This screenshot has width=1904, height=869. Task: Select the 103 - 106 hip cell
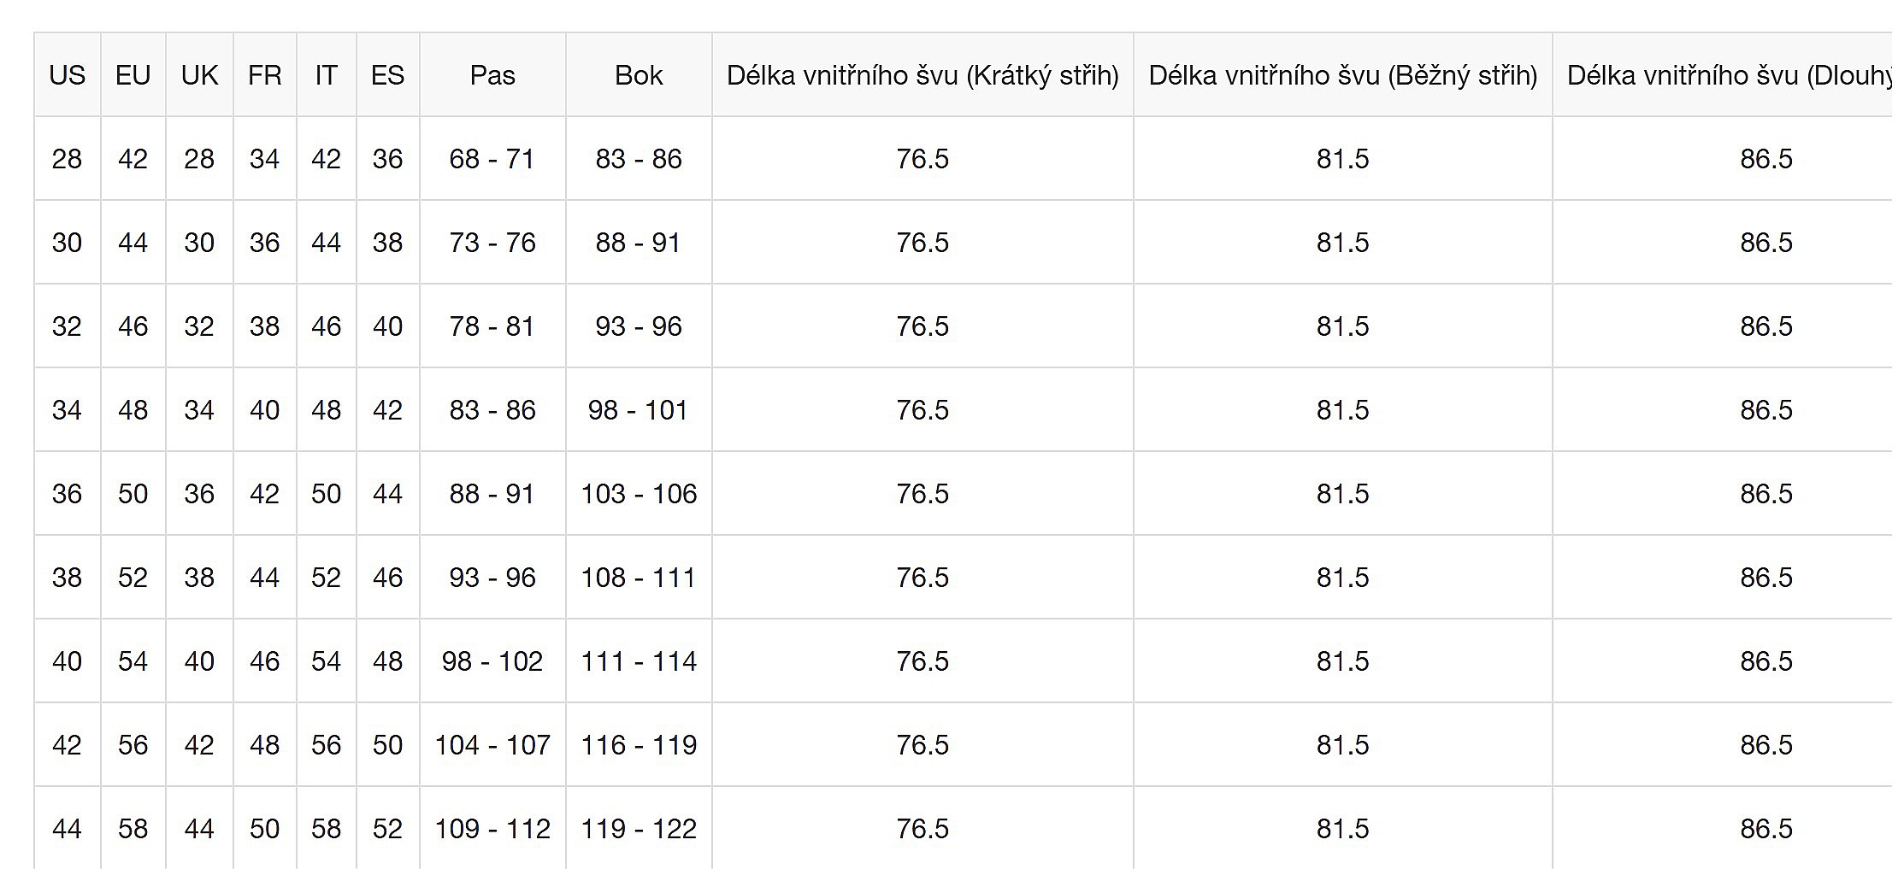pos(639,494)
